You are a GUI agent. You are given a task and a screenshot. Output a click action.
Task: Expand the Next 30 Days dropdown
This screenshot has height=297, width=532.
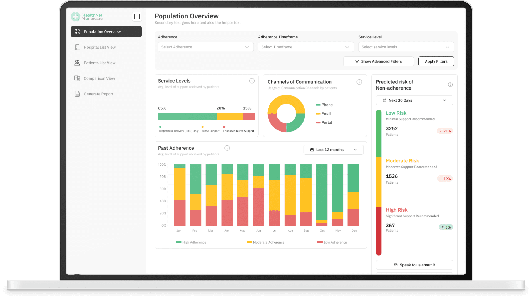click(414, 100)
